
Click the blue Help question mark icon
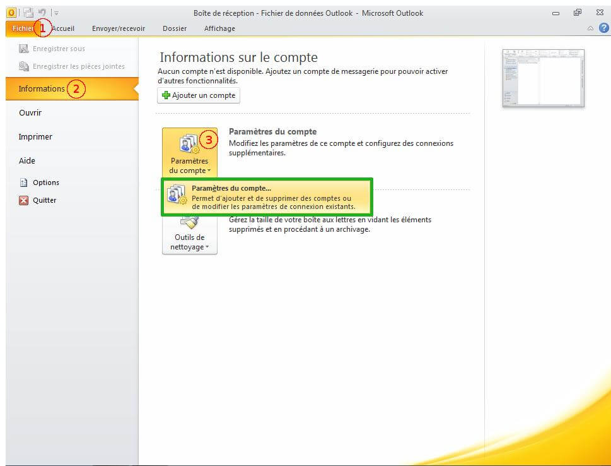[603, 28]
